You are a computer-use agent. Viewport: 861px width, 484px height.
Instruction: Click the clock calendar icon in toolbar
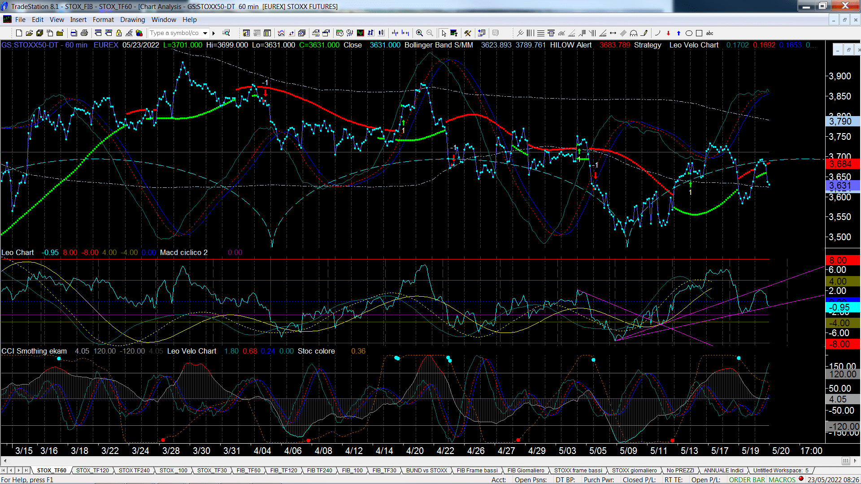(x=340, y=33)
